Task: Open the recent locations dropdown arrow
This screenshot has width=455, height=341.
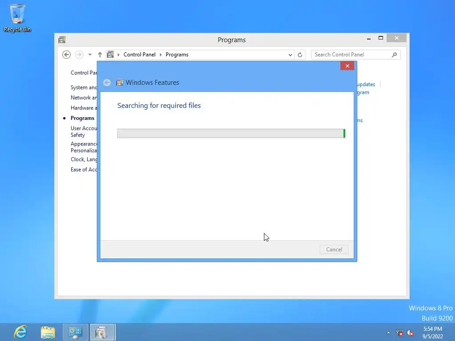Action: (90, 55)
